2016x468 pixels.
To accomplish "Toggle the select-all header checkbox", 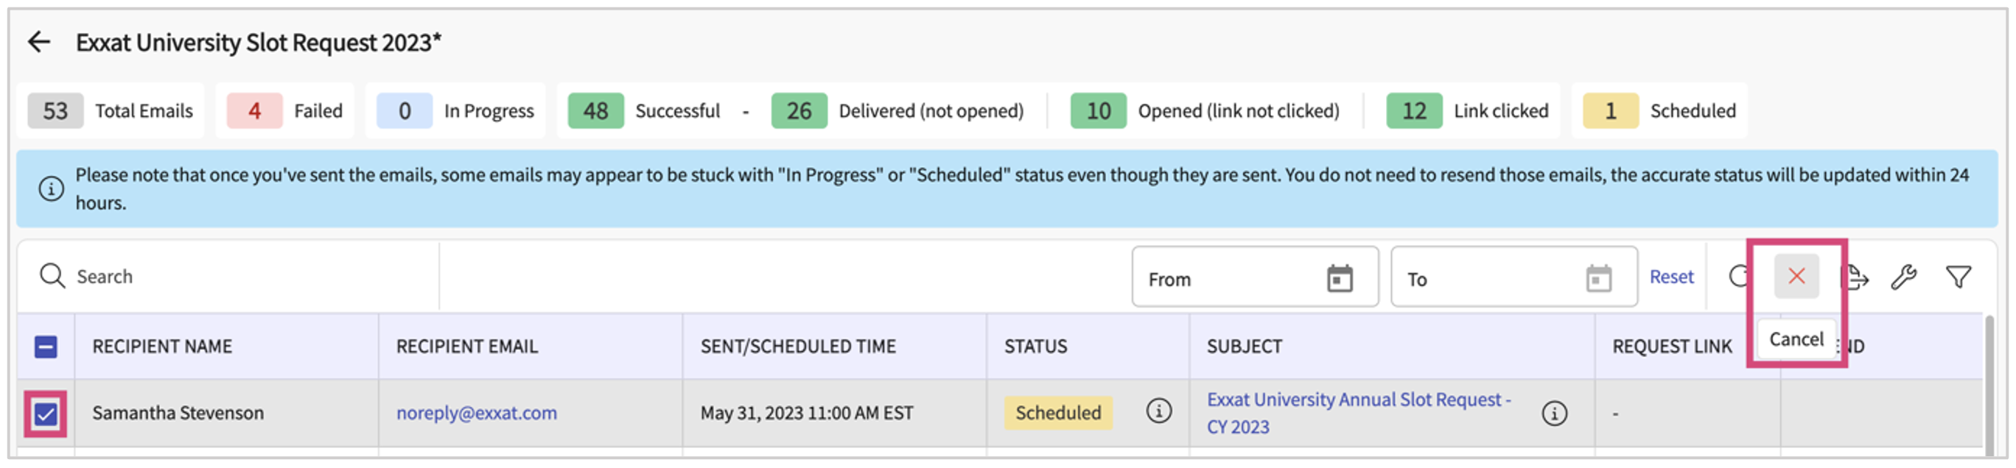I will [46, 347].
